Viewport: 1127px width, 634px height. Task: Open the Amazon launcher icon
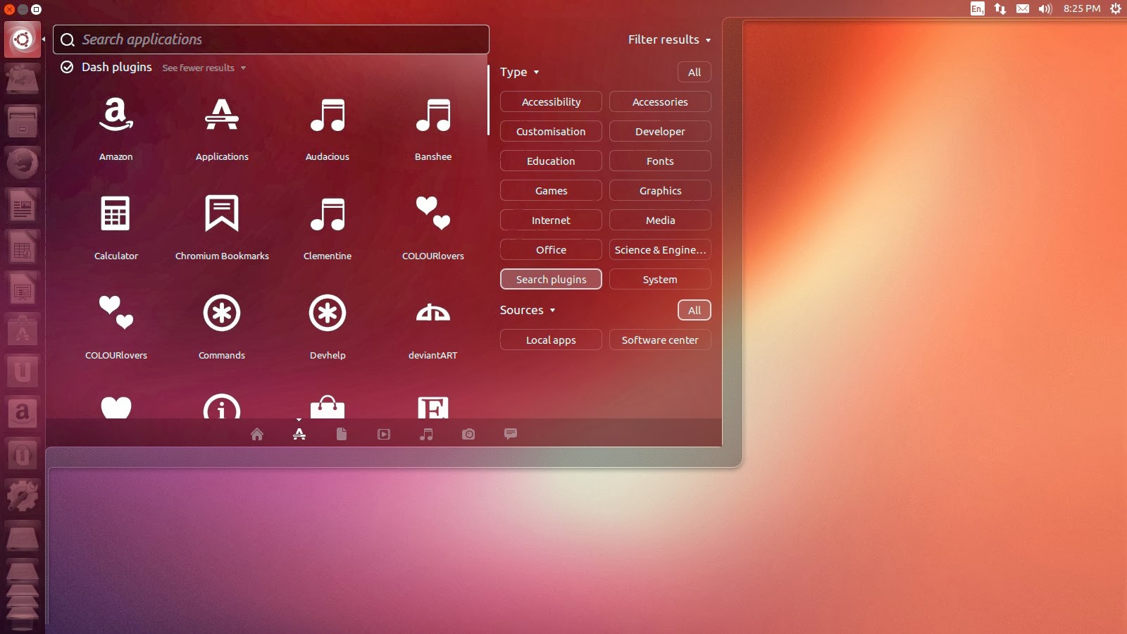(23, 412)
